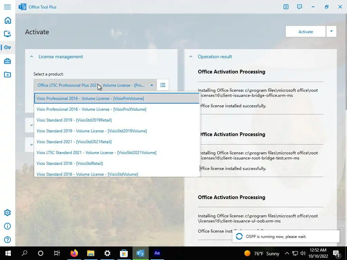Click the Office Tool Plus taskbar icon
The height and width of the screenshot is (260, 347).
pyautogui.click(x=141, y=253)
